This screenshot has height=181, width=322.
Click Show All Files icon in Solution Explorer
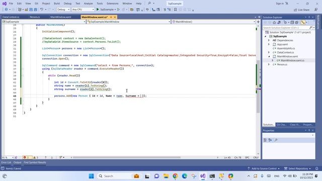click(x=297, y=23)
